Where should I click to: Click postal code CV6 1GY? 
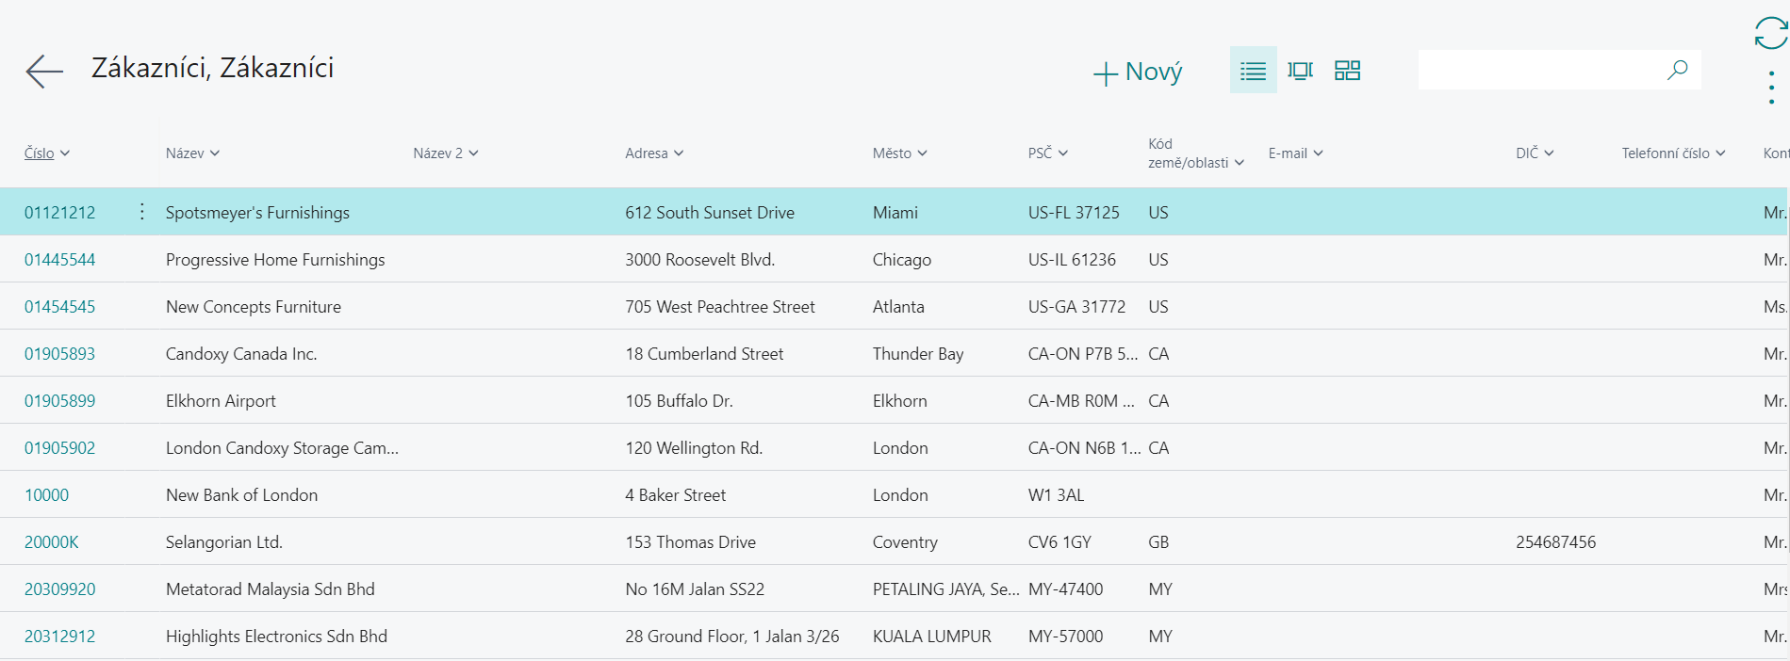point(1059,542)
